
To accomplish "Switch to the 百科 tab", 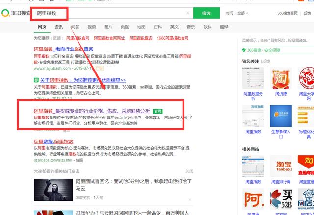I will click(x=158, y=27).
